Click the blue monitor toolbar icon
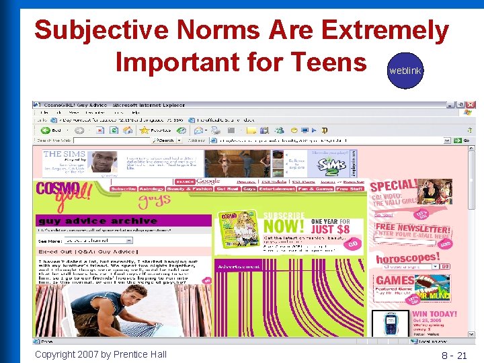 click(305, 130)
